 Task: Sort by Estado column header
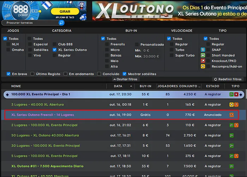point(213,86)
